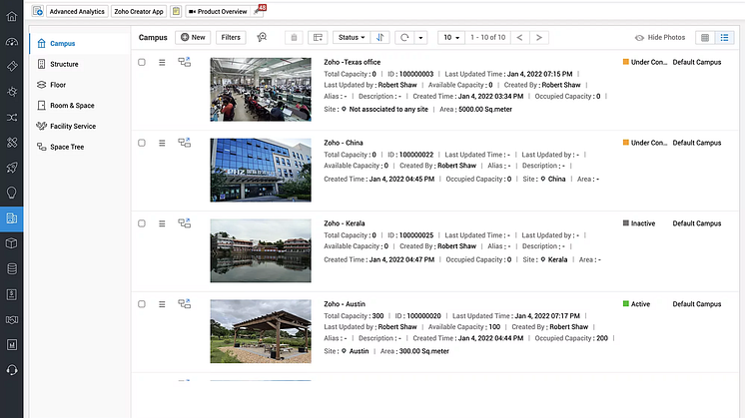
Task: Select Space Tree in the left navigation
Action: 79,147
